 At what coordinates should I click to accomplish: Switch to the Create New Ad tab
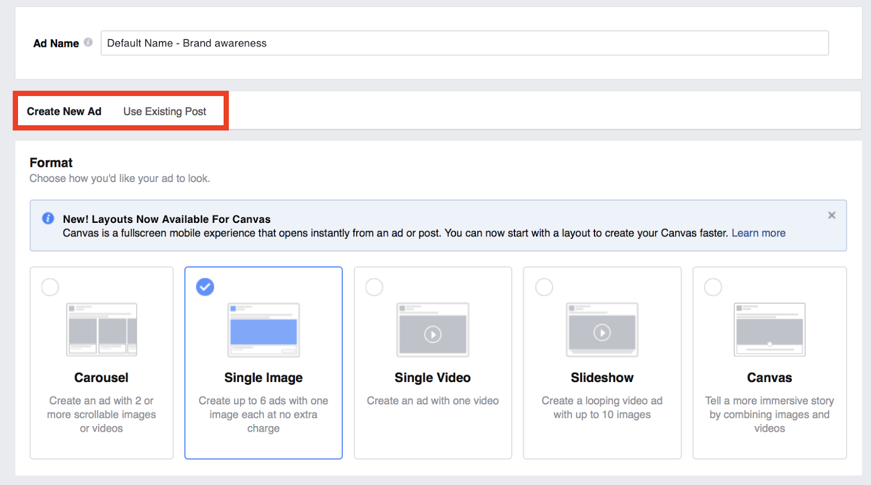click(64, 112)
